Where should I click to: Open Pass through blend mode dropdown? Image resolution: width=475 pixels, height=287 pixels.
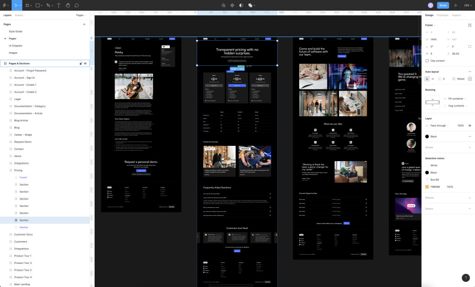(439, 125)
